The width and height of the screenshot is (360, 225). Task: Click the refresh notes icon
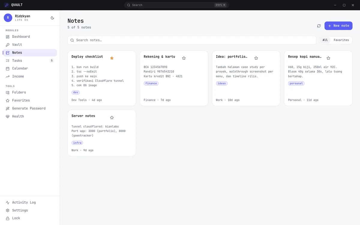[x=319, y=26]
